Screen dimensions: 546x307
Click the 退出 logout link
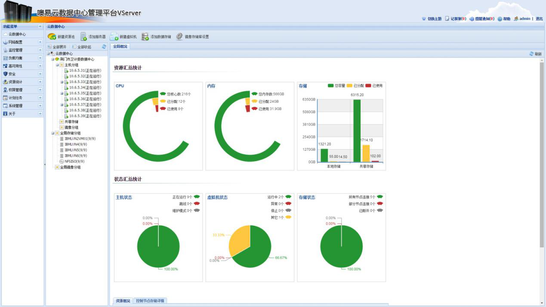pos(539,19)
